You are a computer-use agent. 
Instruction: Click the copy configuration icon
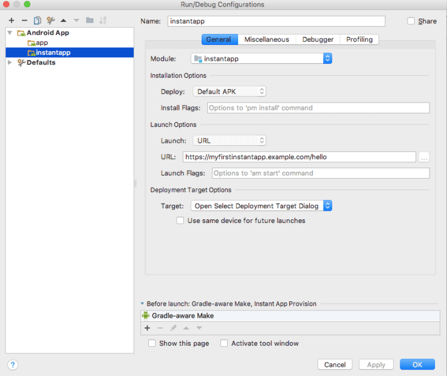[x=38, y=21]
